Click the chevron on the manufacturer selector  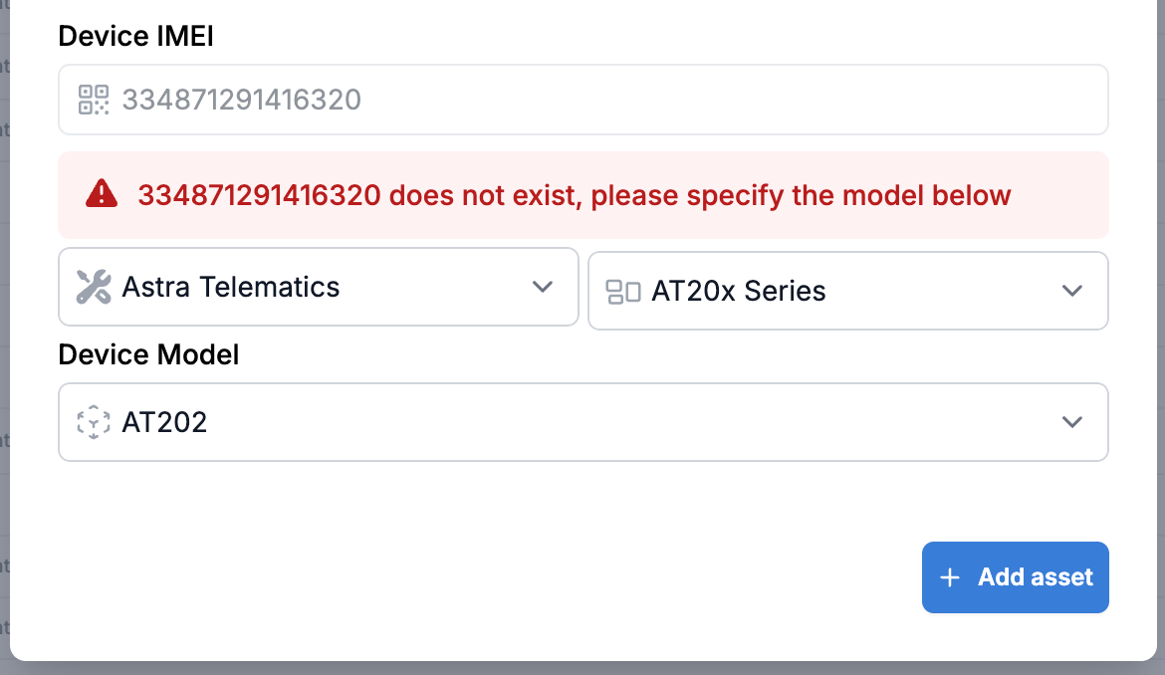tap(543, 287)
